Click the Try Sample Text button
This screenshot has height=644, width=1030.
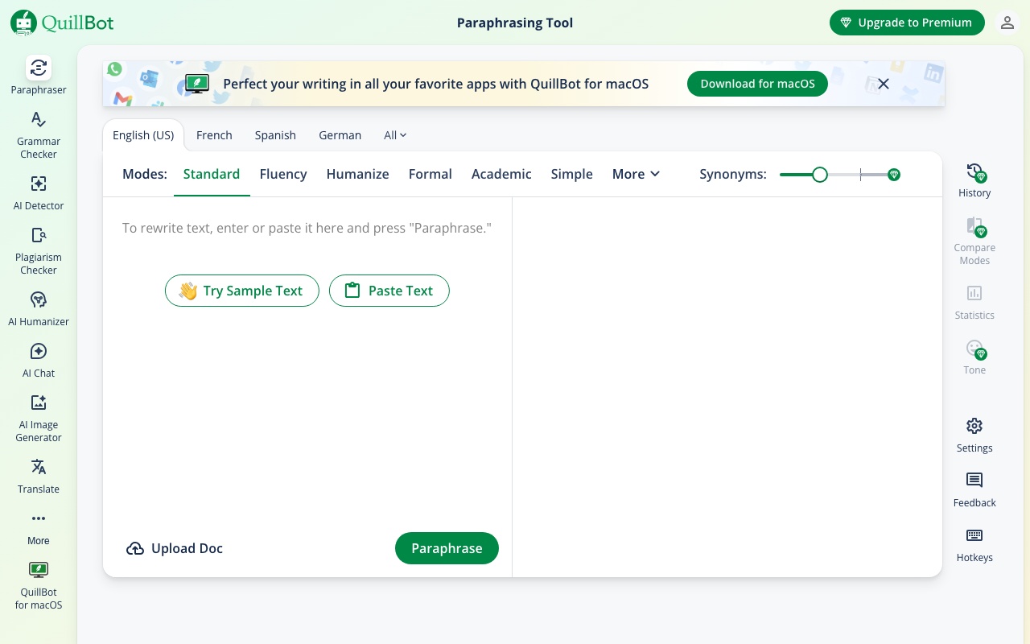point(241,291)
